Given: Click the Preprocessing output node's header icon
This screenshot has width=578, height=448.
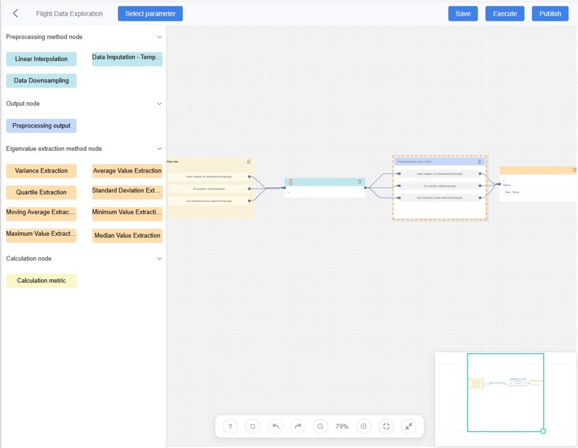Looking at the screenshot, I should (479, 161).
